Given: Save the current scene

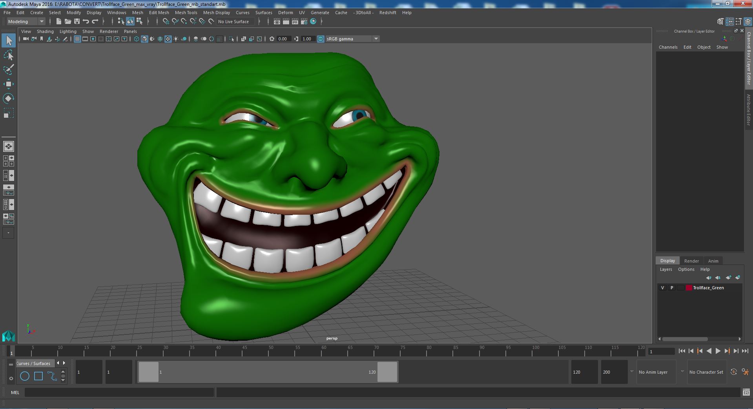Looking at the screenshot, I should (x=77, y=22).
